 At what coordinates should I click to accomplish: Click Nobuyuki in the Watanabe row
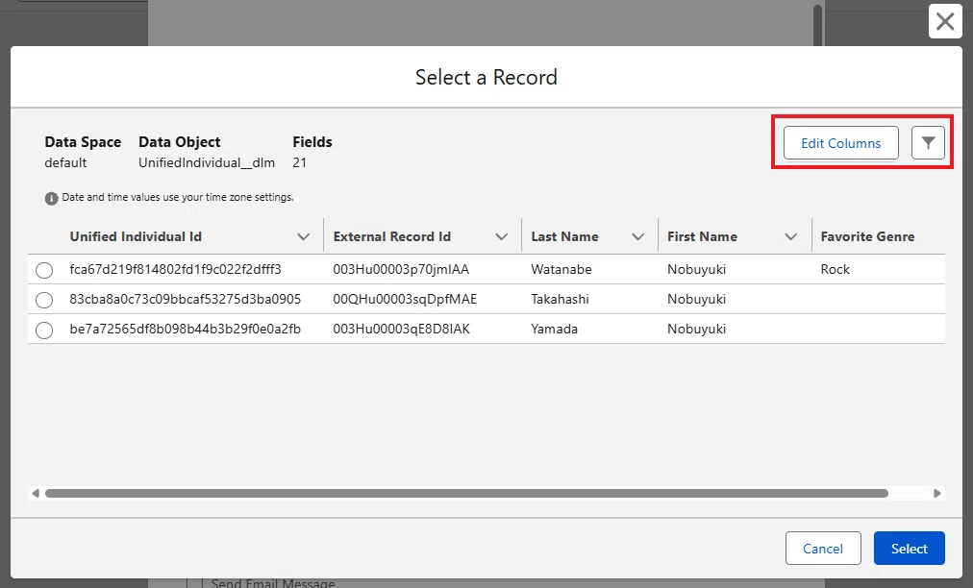click(696, 269)
